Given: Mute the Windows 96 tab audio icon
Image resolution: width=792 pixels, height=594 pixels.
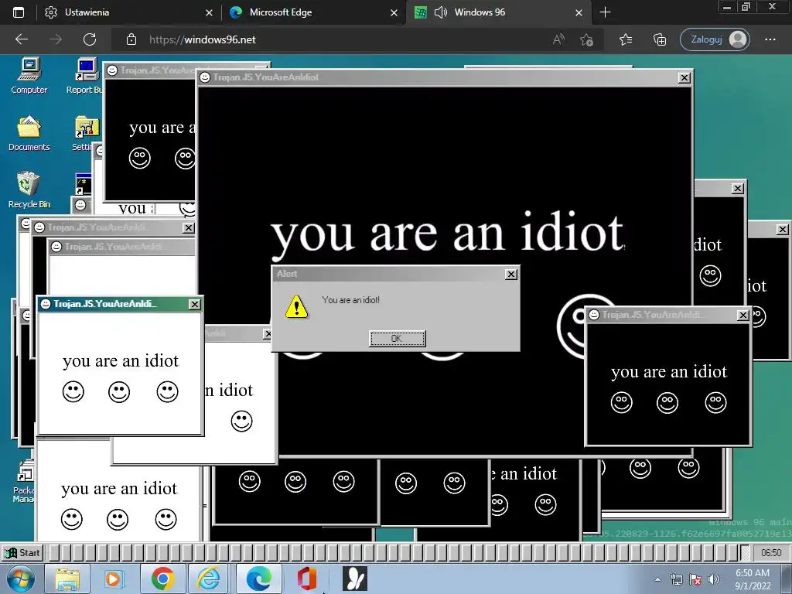Looking at the screenshot, I should click(x=440, y=12).
